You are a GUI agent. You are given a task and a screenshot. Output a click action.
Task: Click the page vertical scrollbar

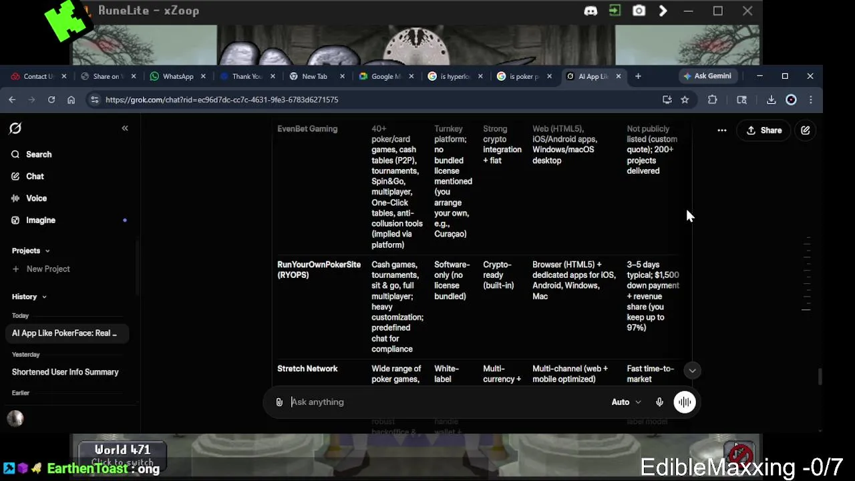pos(820,376)
